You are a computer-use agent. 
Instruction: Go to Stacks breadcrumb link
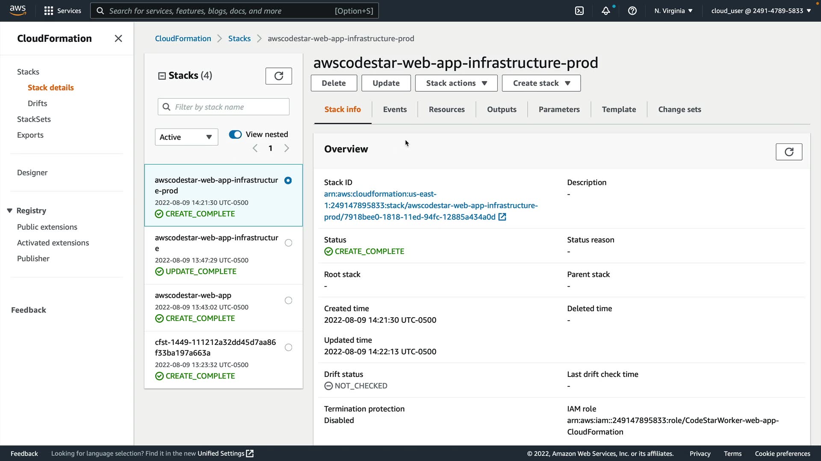tap(239, 38)
